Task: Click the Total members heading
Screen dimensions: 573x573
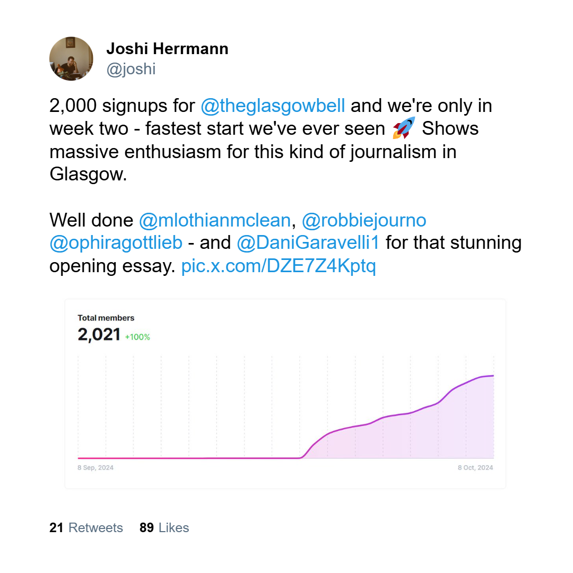Action: pyautogui.click(x=106, y=318)
